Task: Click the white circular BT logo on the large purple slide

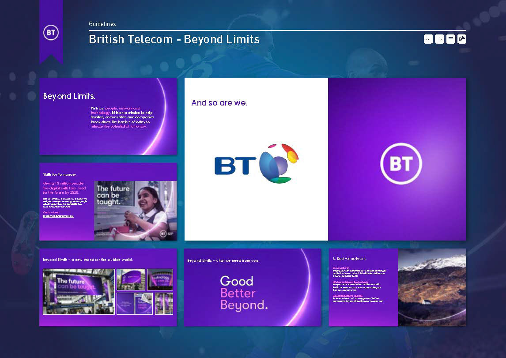Action: (x=401, y=163)
